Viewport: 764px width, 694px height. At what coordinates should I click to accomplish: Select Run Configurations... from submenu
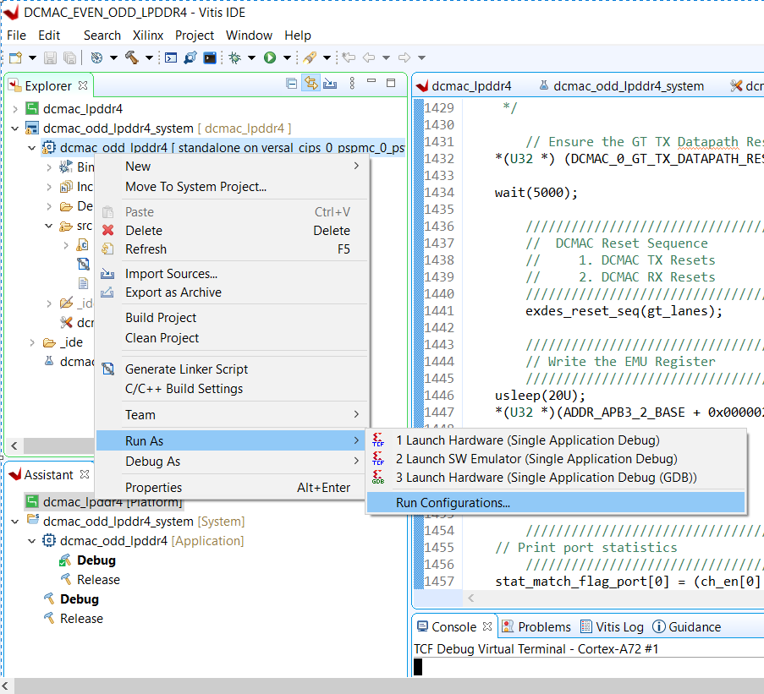click(453, 503)
